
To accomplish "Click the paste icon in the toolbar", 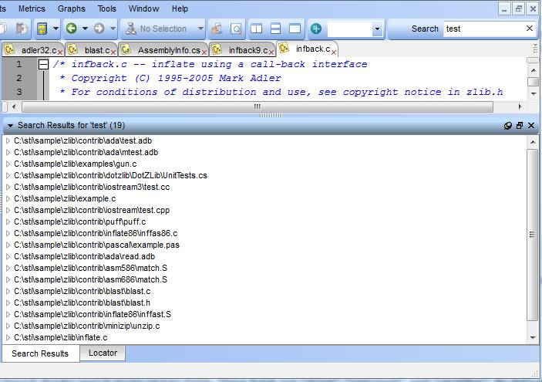I will 21,29.
